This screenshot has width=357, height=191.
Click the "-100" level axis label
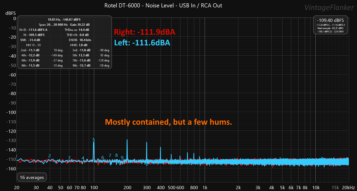(11, 112)
